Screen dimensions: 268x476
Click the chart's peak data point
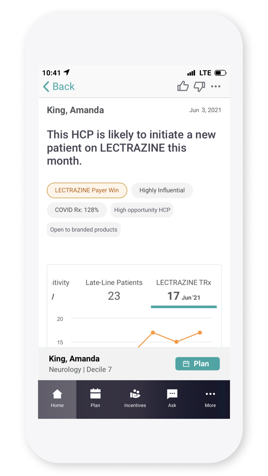[153, 333]
